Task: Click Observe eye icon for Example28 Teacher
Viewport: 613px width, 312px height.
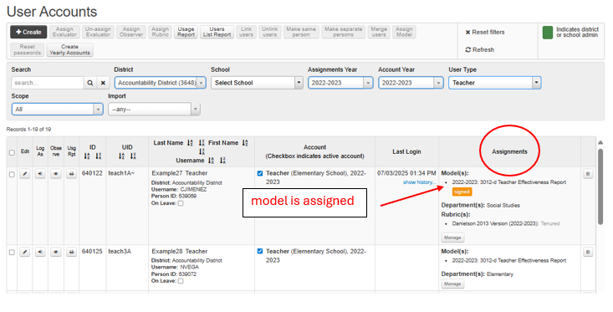Action: coord(56,252)
